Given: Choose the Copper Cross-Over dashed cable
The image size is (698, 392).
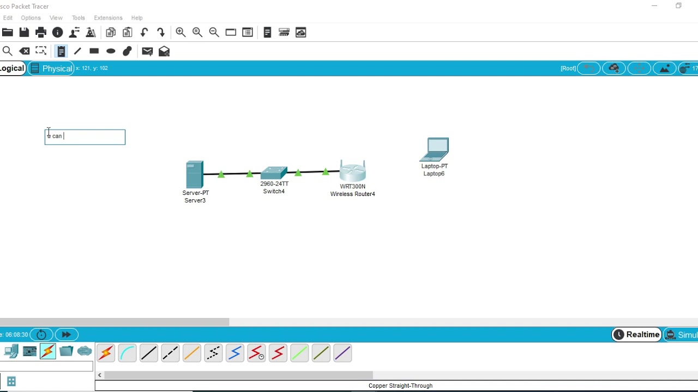Looking at the screenshot, I should point(170,353).
